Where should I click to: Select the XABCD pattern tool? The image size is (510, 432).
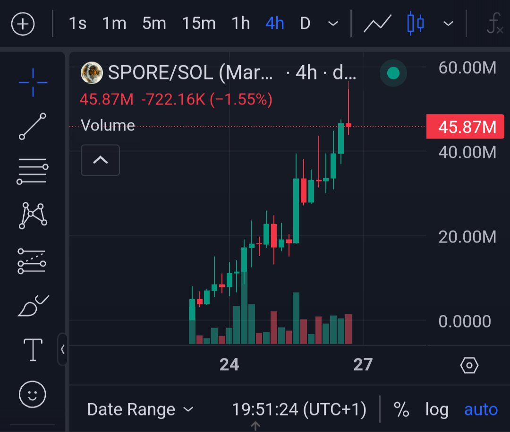coord(33,216)
